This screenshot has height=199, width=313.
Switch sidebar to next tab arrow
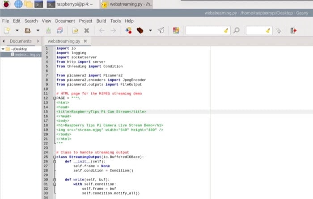click(38, 41)
